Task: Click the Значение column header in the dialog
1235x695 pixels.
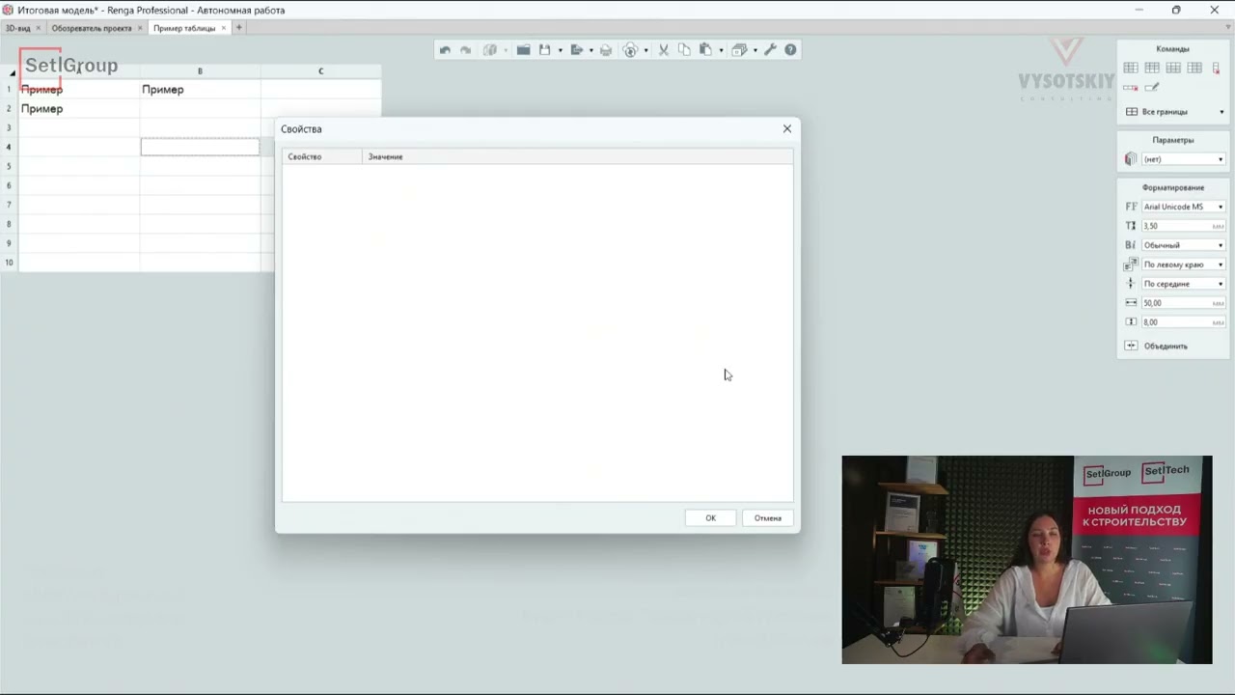Action: (x=578, y=156)
